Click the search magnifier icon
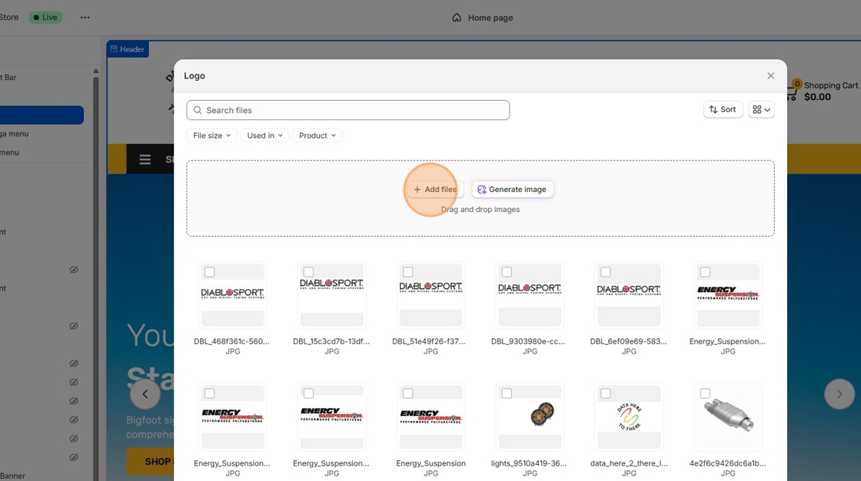Screen dimensions: 861x481 198,110
